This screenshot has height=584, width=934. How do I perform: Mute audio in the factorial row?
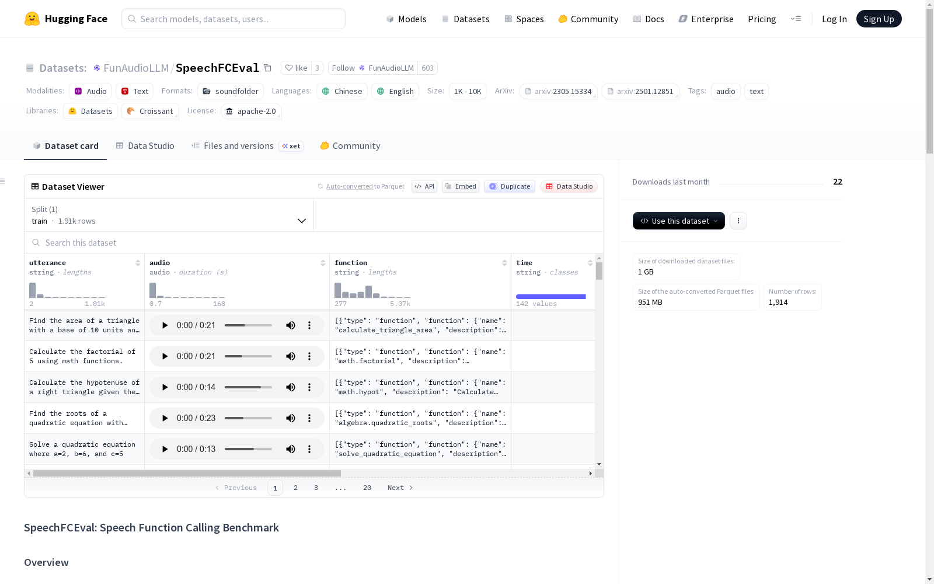click(290, 356)
